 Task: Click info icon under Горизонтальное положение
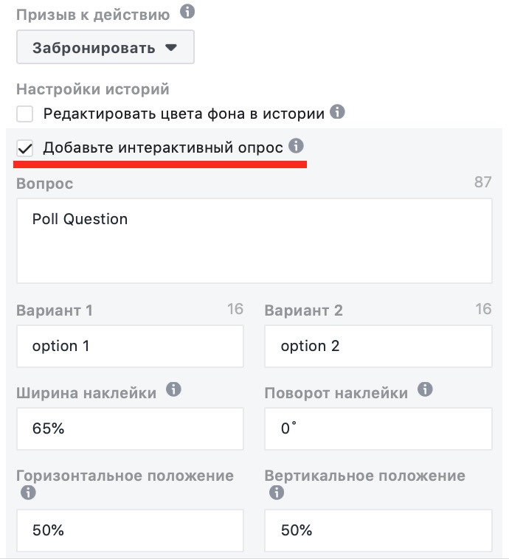coord(28,493)
